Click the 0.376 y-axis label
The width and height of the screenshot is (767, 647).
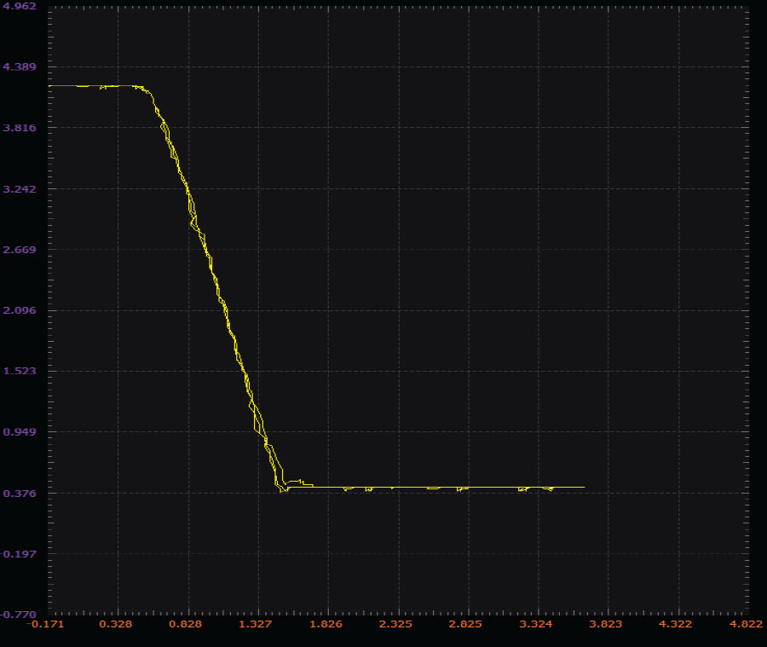(x=20, y=494)
